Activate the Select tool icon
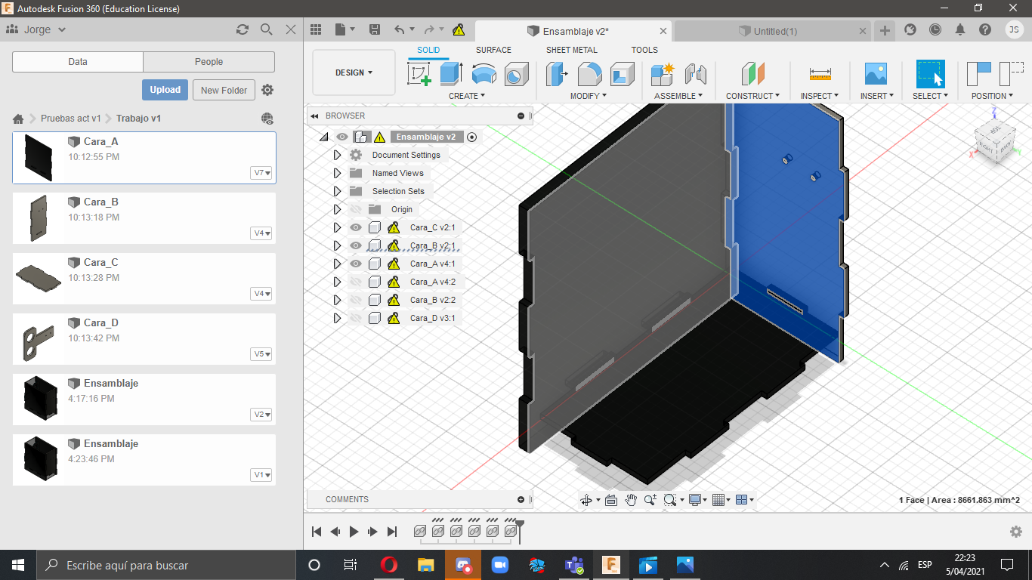 (930, 74)
